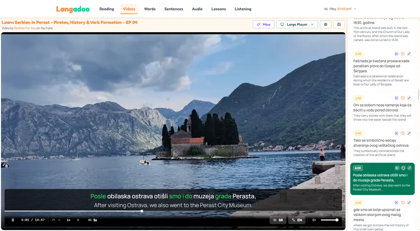The width and height of the screenshot is (420, 231).
Task: Toggle the sidebar panel icon
Action: pyautogui.click(x=339, y=24)
